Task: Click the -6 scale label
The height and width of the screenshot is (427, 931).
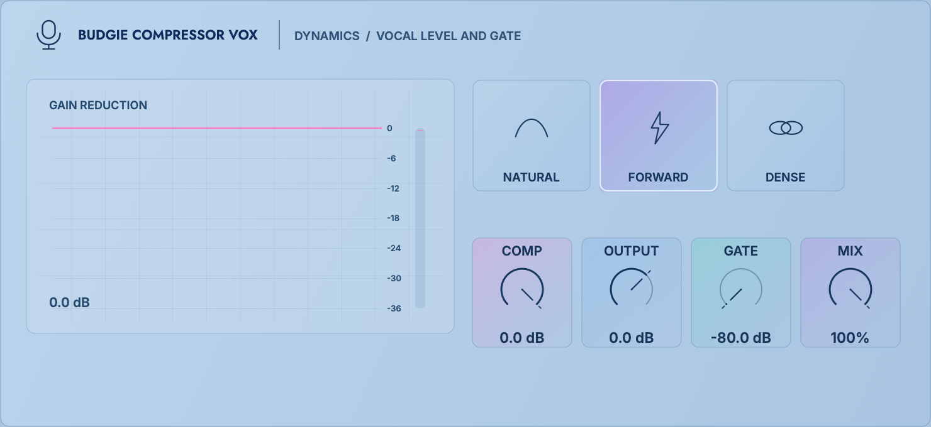Action: [391, 158]
